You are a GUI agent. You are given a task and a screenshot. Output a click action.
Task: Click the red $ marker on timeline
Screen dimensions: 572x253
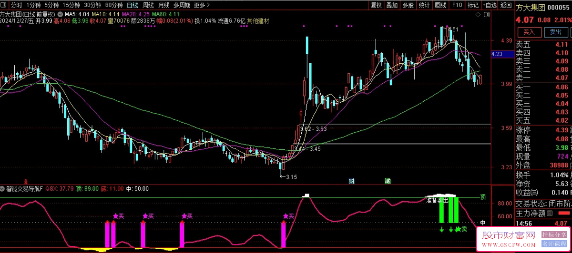pos(25,182)
